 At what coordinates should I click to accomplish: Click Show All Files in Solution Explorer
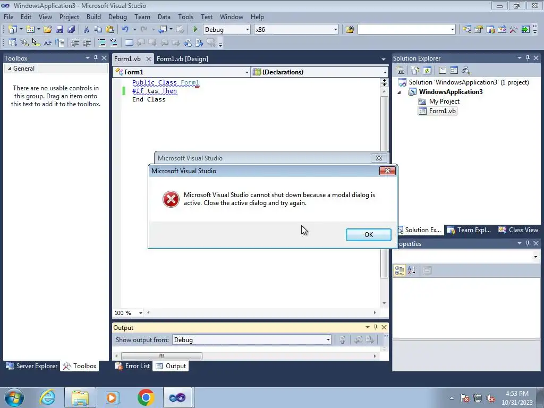click(415, 71)
